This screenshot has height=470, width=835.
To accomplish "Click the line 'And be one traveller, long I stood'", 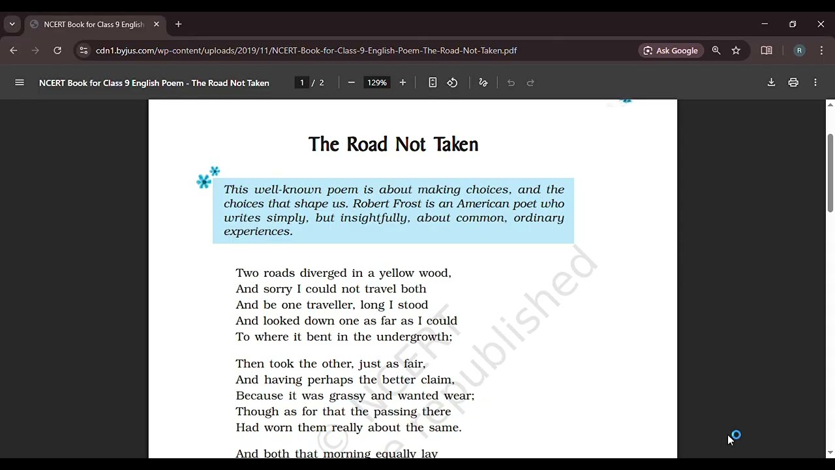I will [x=332, y=305].
